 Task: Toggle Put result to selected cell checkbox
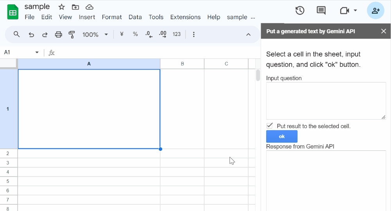[269, 126]
